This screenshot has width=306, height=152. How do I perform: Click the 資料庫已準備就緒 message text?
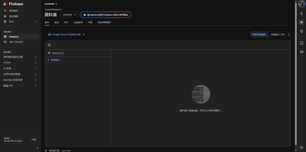click(x=201, y=111)
